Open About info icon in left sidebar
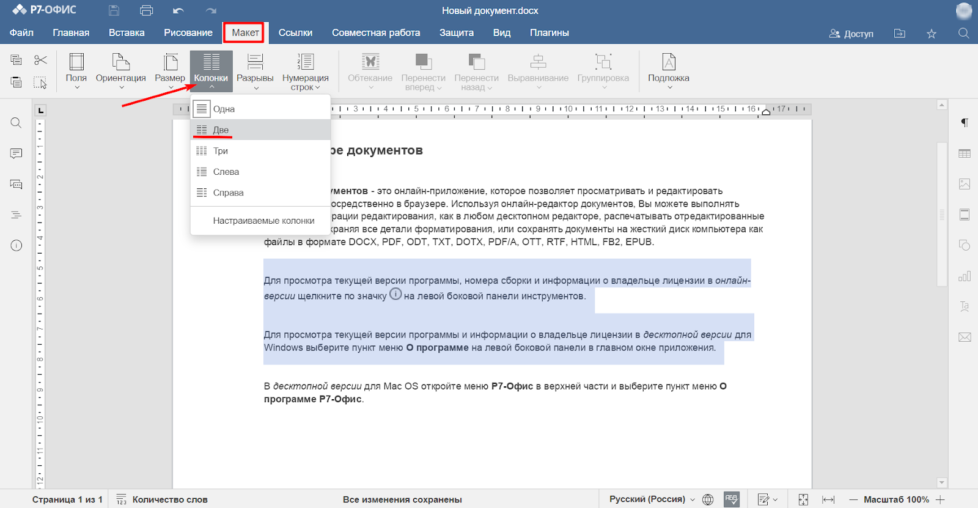This screenshot has height=508, width=978. click(17, 246)
